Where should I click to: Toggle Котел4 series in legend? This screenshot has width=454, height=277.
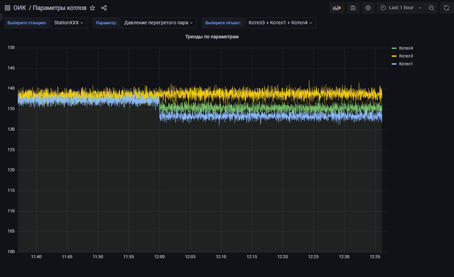(406, 48)
